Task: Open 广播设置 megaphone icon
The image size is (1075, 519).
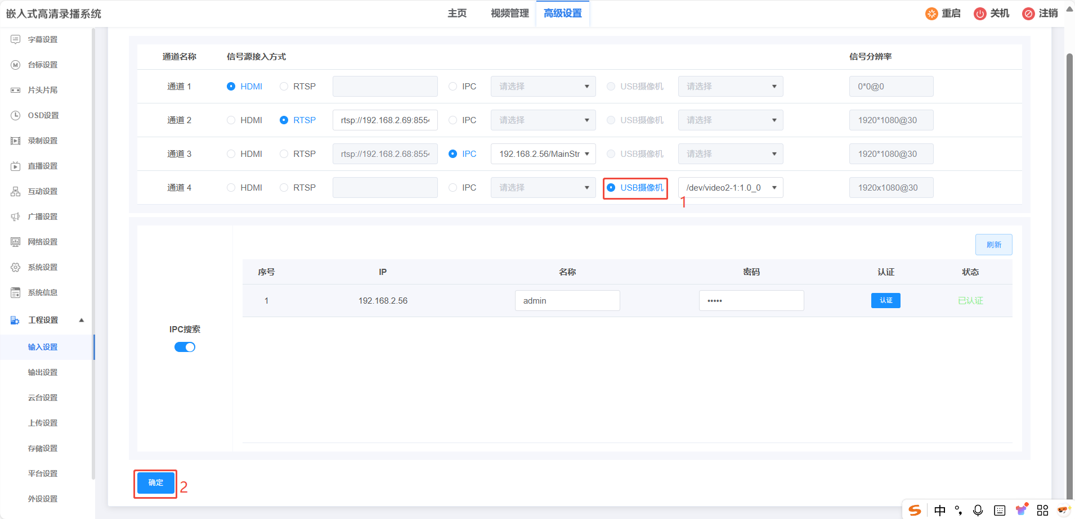Action: [16, 216]
